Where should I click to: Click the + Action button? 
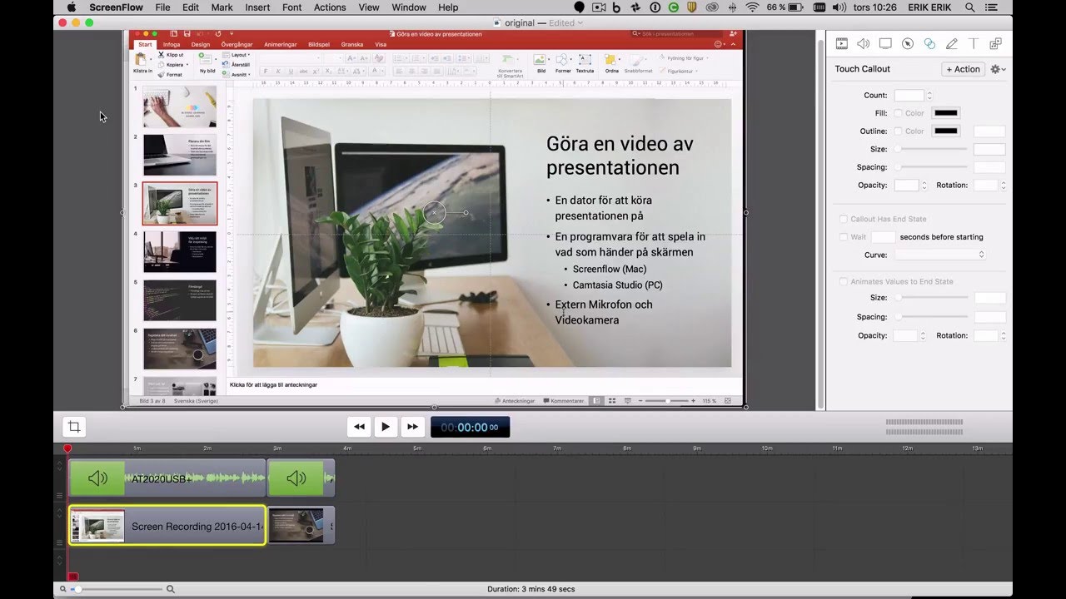(963, 69)
